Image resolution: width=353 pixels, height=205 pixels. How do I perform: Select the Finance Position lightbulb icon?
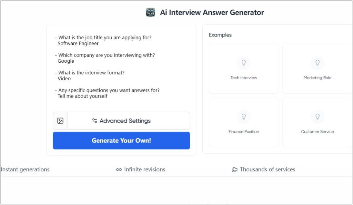point(244,116)
